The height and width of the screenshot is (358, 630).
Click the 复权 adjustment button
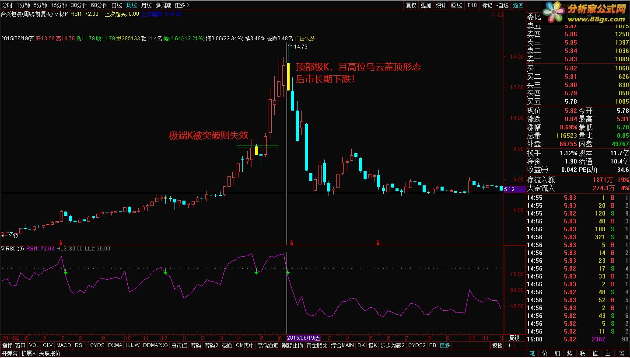click(411, 5)
